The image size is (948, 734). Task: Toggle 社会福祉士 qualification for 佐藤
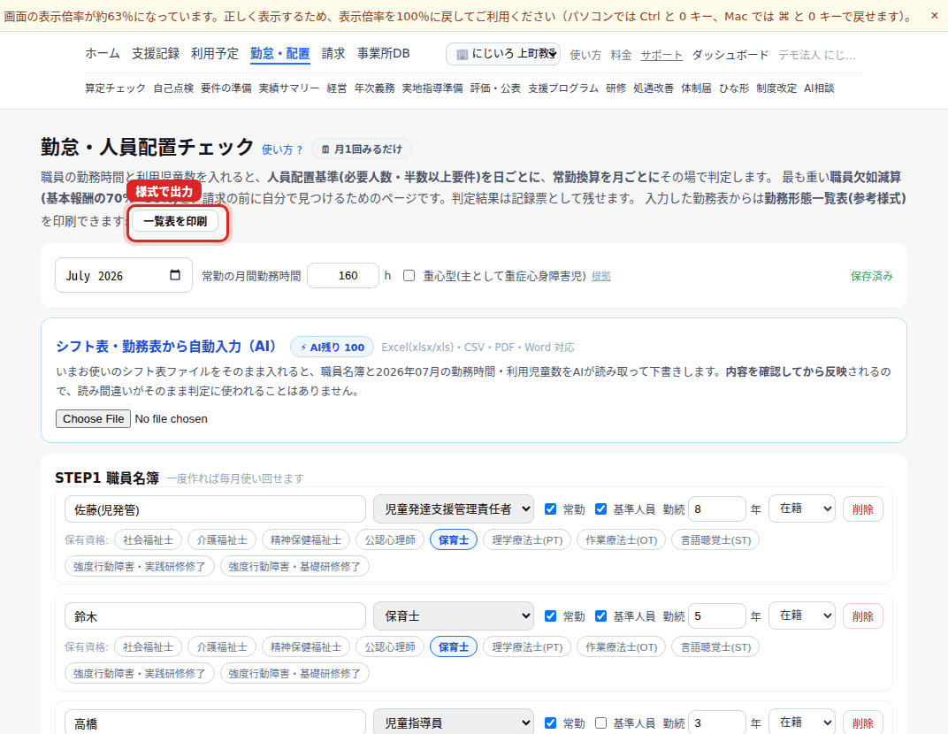point(149,540)
